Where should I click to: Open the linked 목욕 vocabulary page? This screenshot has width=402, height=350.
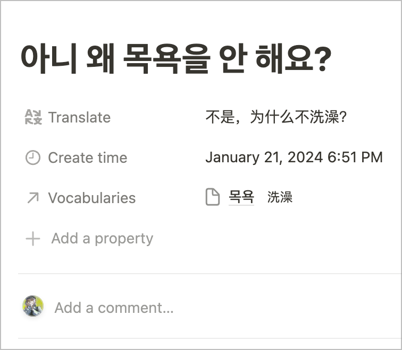tap(241, 197)
